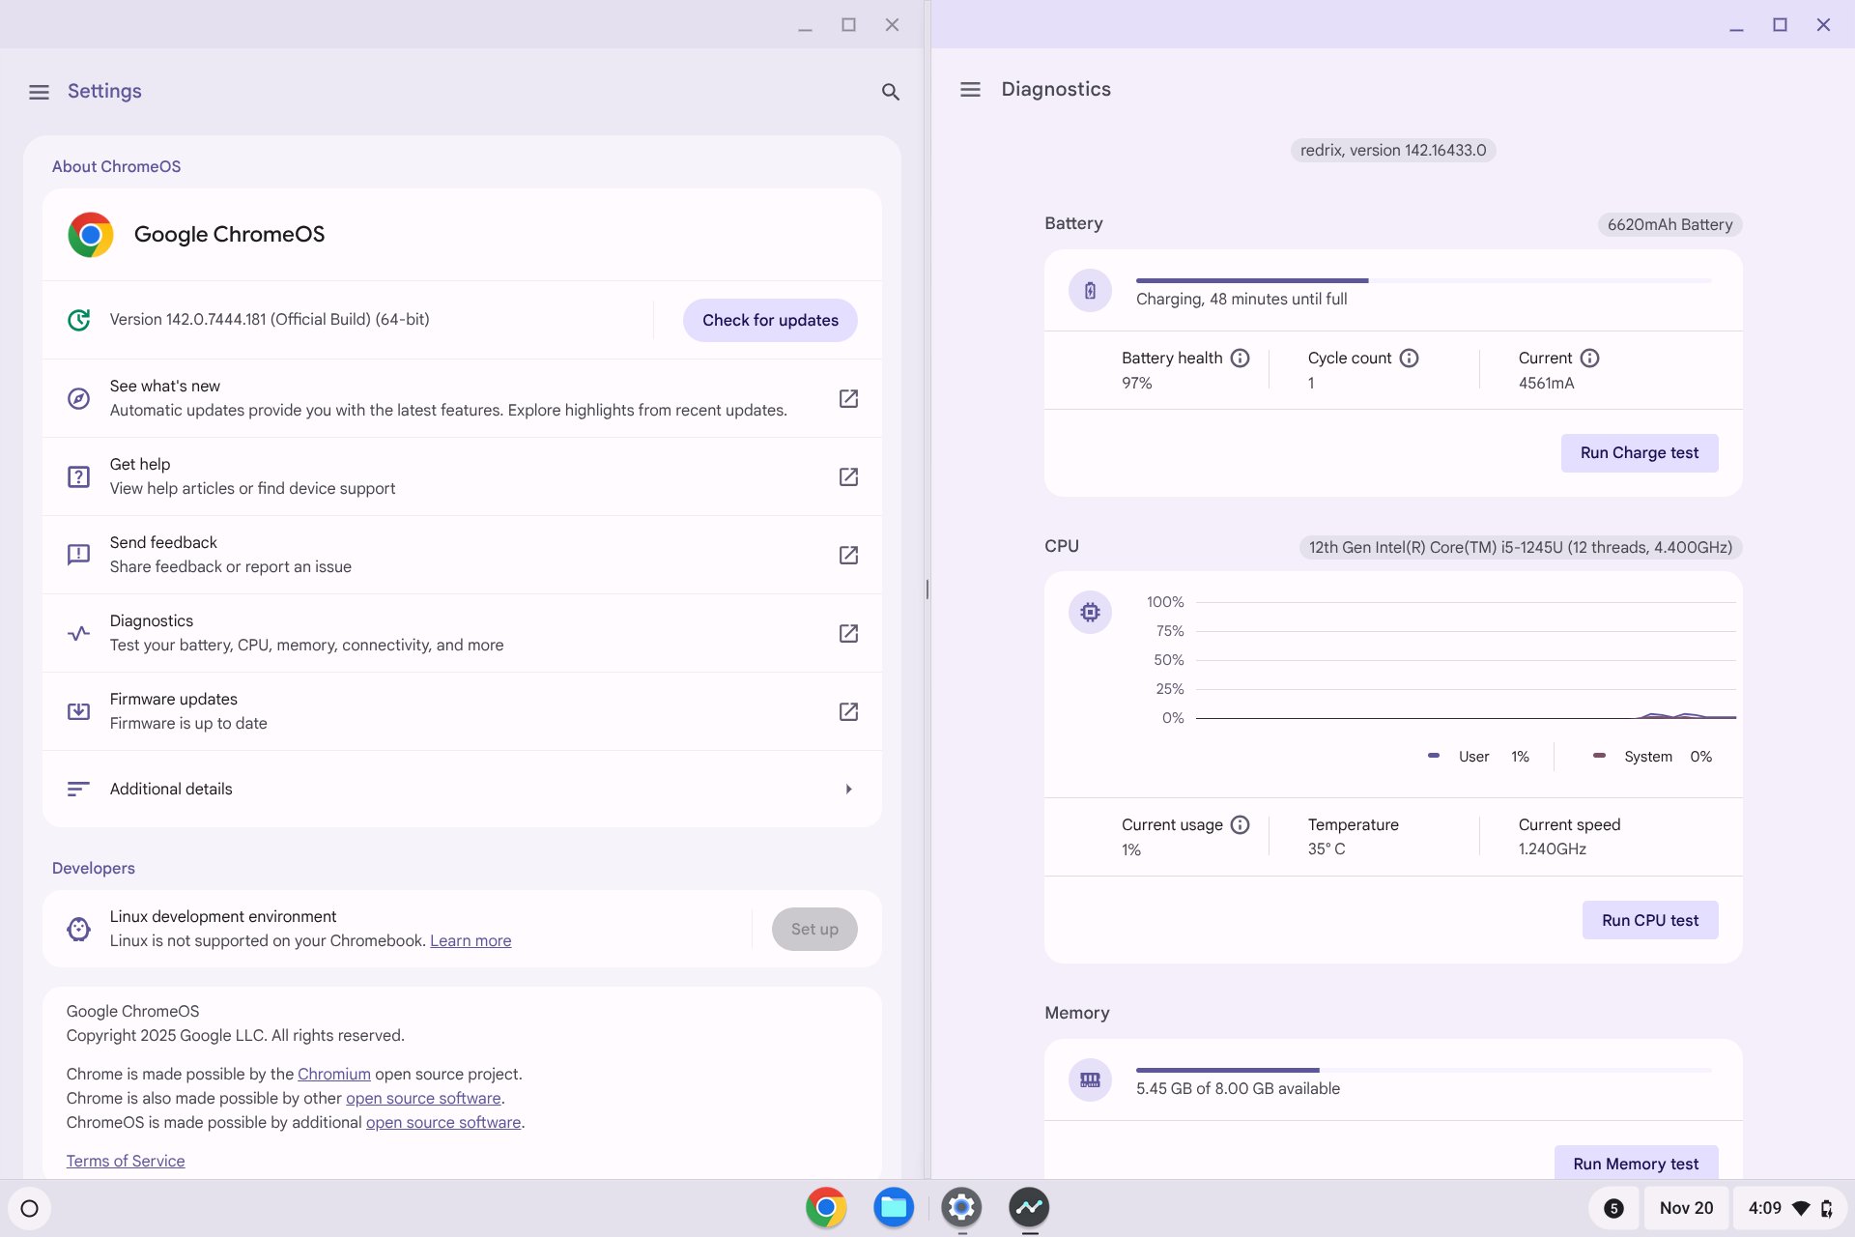
Task: Open the Get help row
Action: 462,476
